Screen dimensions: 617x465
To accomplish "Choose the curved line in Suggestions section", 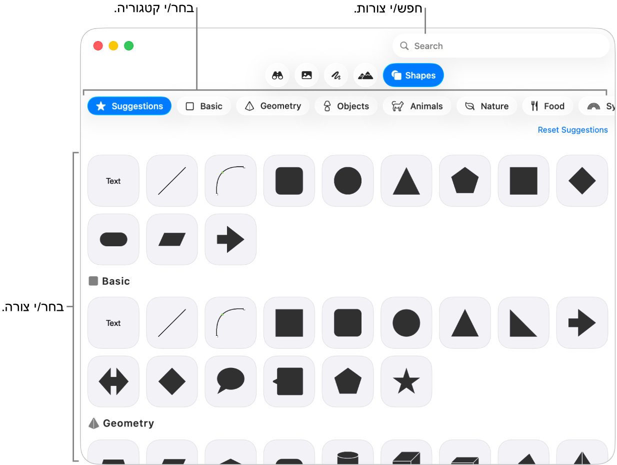I will tap(230, 181).
